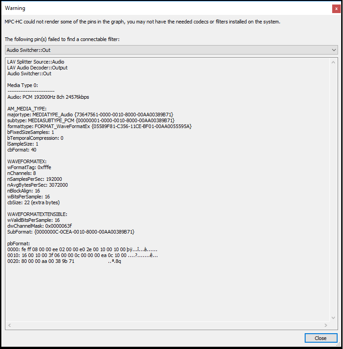343x349 pixels.
Task: Click the Media Type 0: heading
Action: [23, 85]
